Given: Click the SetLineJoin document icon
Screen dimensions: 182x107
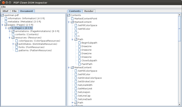Looking at the screenshot, I should [x=76, y=92].
